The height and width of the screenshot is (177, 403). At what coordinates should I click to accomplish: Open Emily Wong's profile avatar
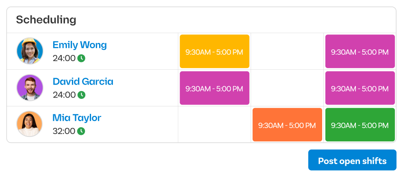coord(30,51)
